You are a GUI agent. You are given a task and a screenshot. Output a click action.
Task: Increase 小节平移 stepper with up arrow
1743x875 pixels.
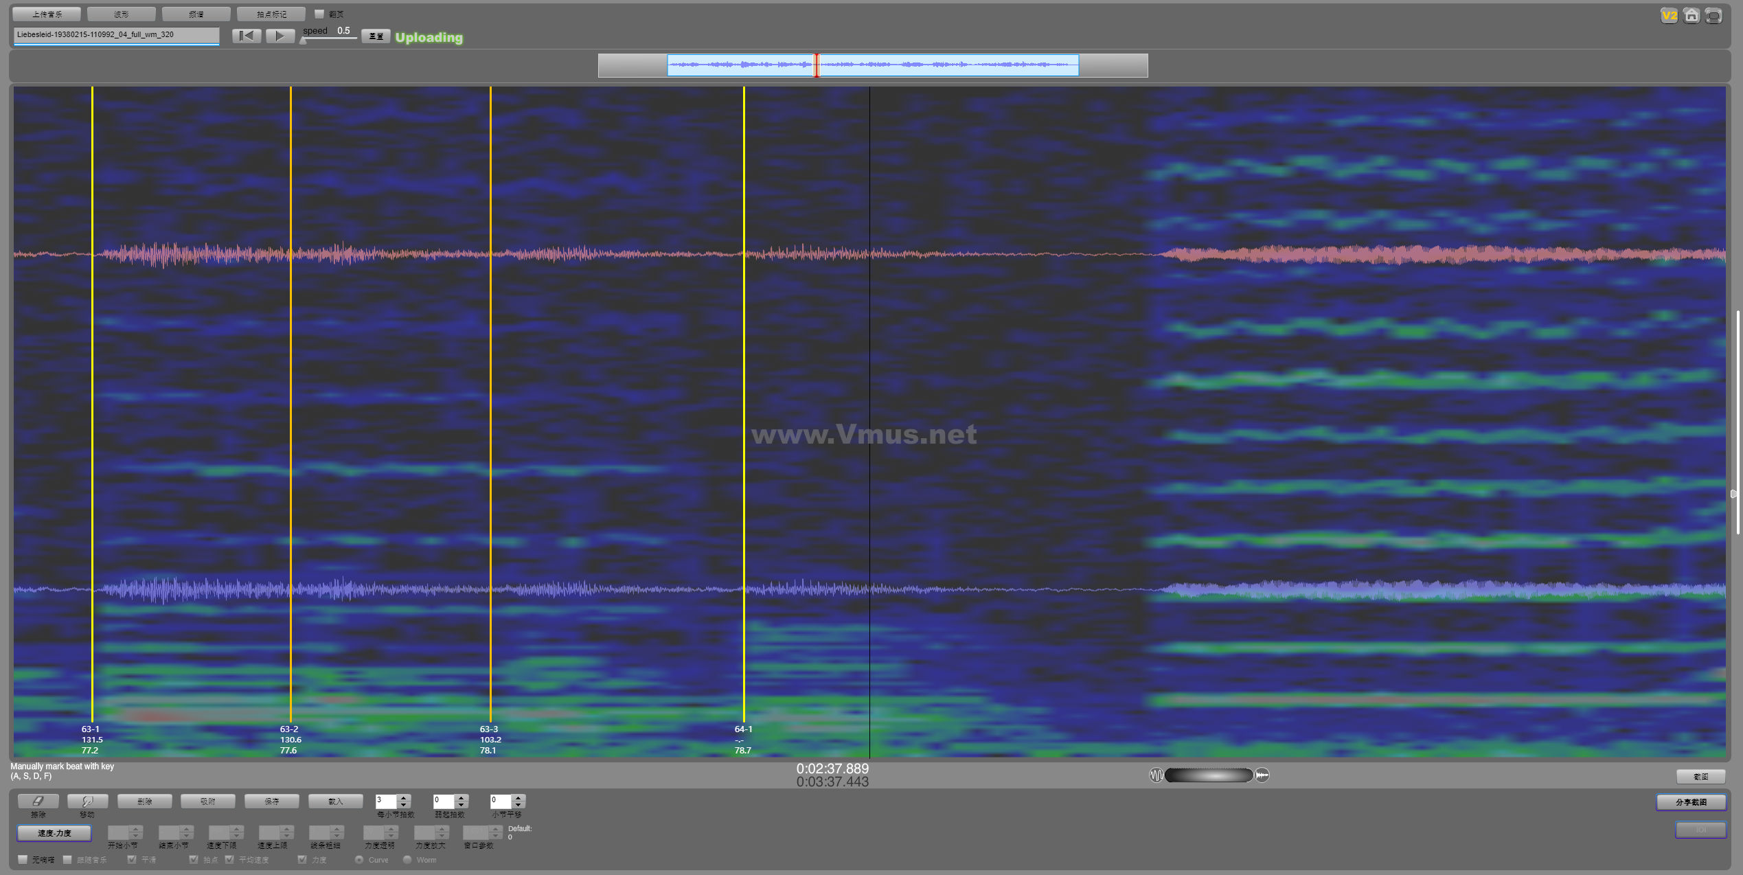coord(519,797)
